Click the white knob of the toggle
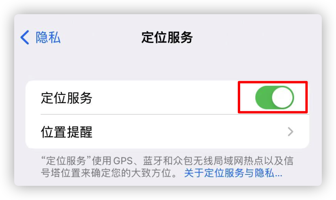 tap(282, 98)
